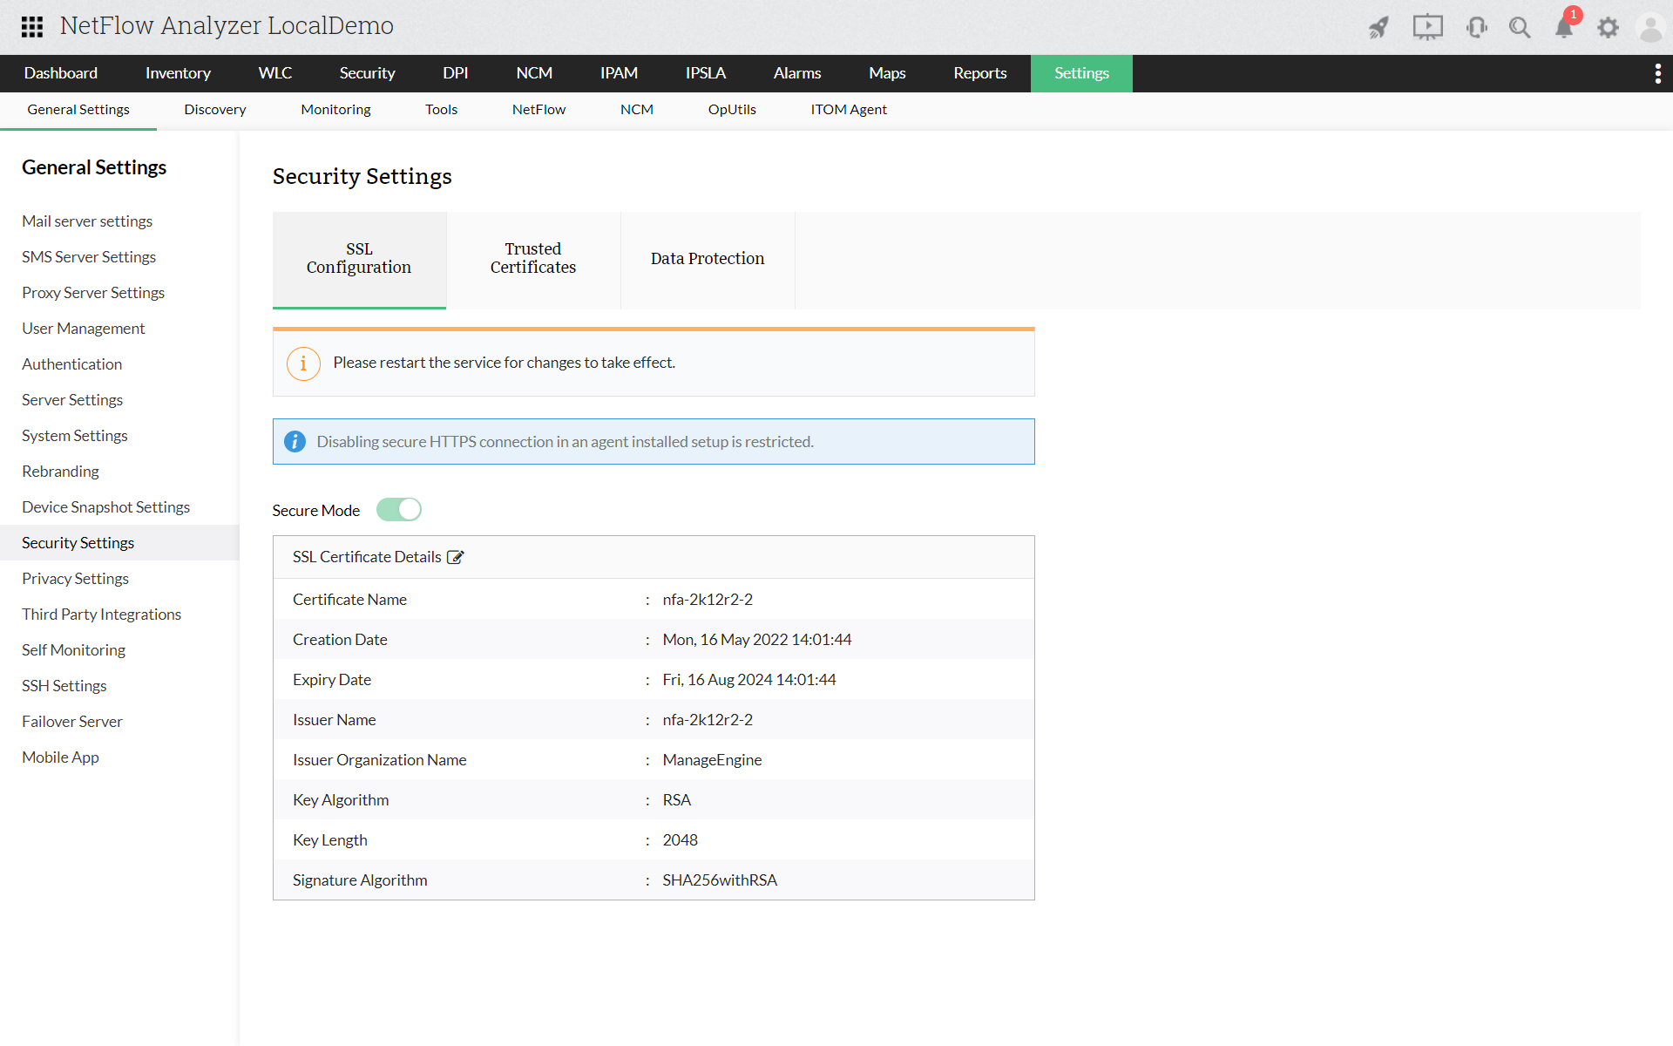Select the NetFlow settings submenu
This screenshot has width=1673, height=1046.
click(x=538, y=110)
